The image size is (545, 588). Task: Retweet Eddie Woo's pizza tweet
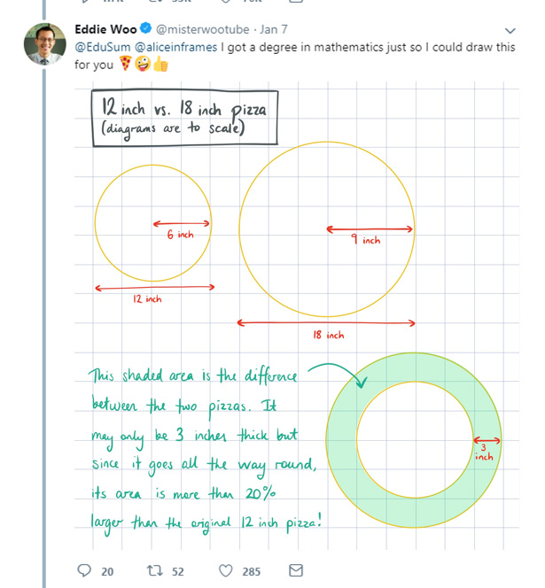tap(154, 570)
